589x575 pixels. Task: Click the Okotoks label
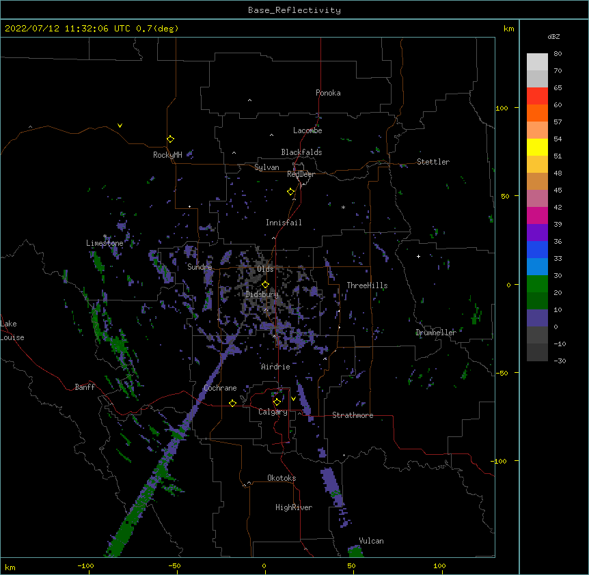click(282, 478)
